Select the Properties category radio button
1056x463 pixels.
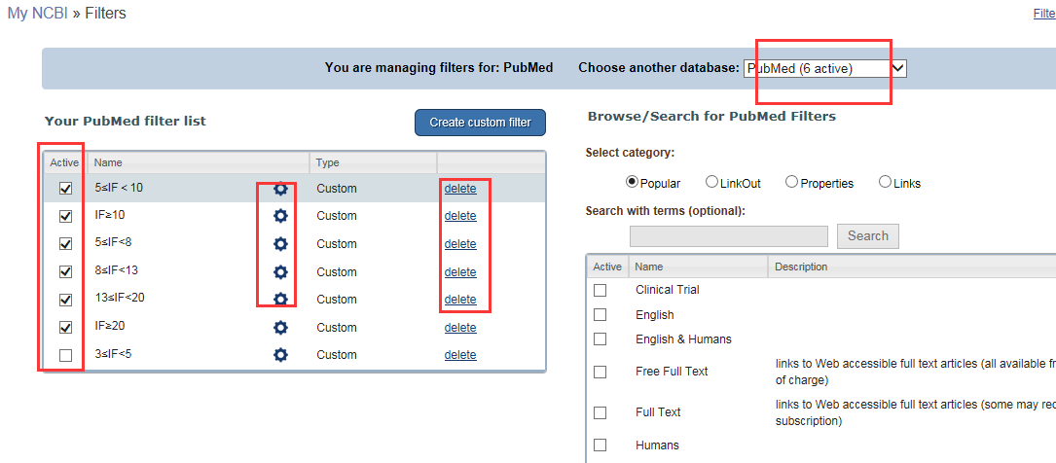791,182
